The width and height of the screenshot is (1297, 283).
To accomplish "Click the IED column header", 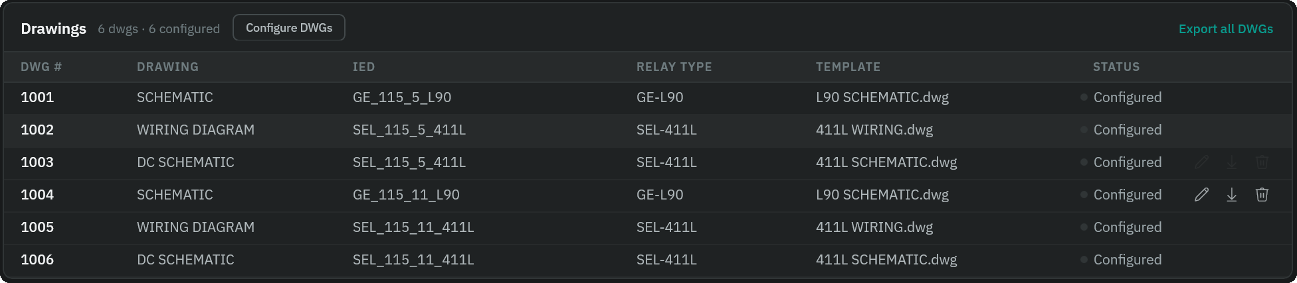I will 363,67.
